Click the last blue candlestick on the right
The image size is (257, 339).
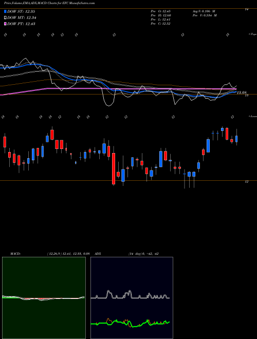pyautogui.click(x=236, y=139)
